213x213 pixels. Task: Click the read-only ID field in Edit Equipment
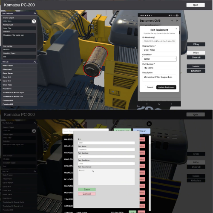pyautogui.click(x=159, y=41)
